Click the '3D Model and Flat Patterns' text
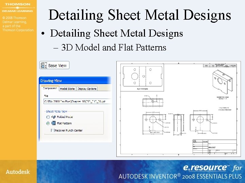Image resolution: width=245 pixels, height=183 pixels. click(x=114, y=47)
